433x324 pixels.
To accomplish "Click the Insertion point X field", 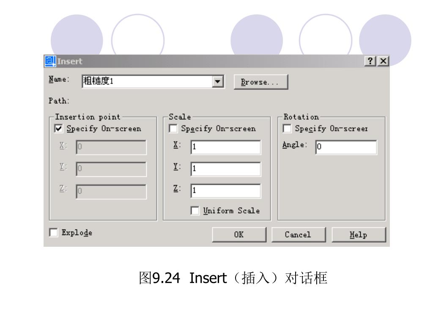I will click(x=111, y=147).
